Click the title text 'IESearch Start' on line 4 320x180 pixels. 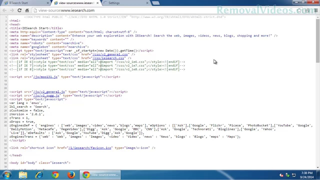tap(35, 28)
